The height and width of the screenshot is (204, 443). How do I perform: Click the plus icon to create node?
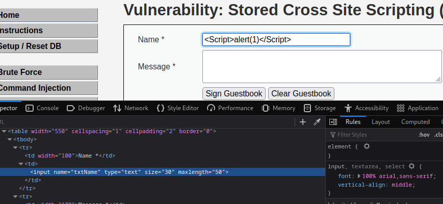coord(303,122)
